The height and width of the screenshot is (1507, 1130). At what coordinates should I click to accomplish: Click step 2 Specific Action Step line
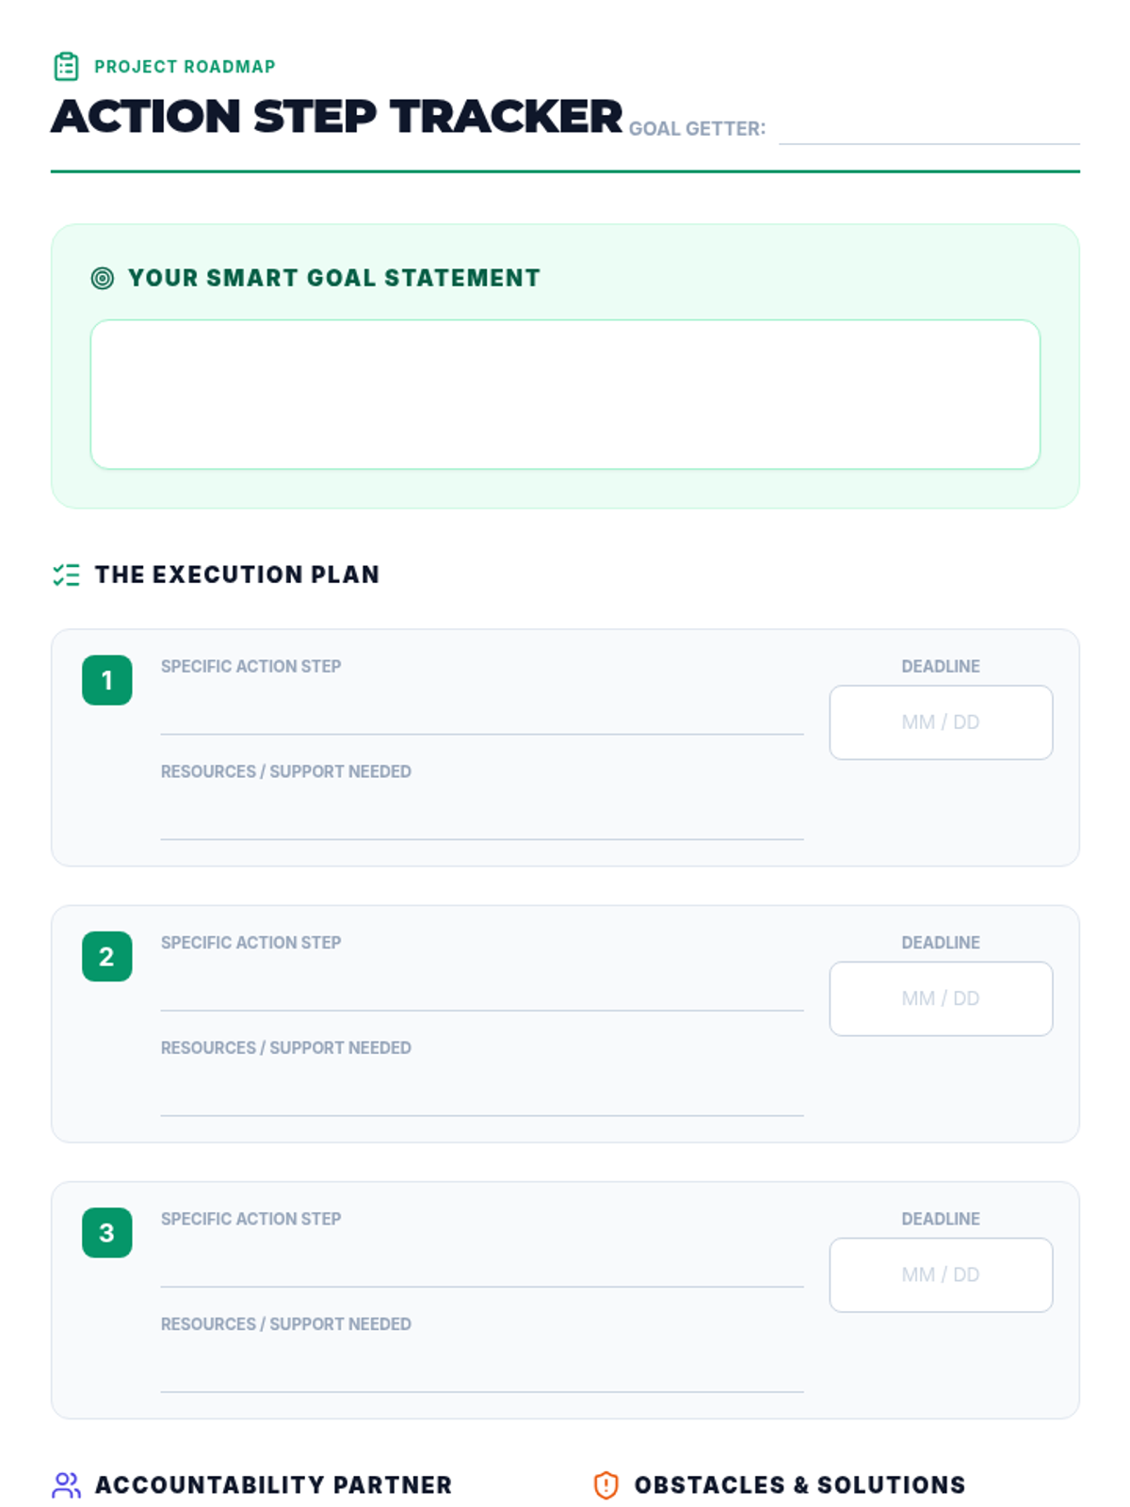481,992
